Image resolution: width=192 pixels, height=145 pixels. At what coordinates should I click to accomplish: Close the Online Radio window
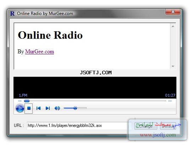coord(173,12)
